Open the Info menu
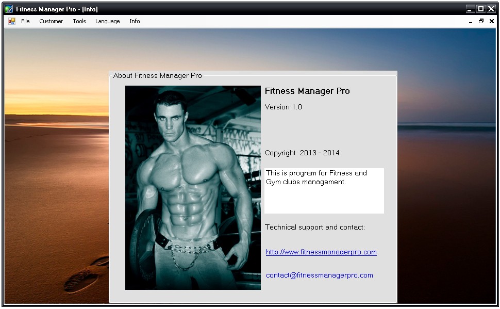Viewport: 500px width, 309px height. pos(135,21)
